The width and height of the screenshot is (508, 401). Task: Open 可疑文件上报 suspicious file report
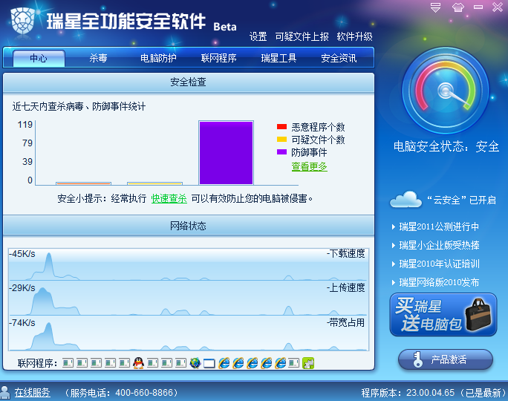tap(302, 36)
